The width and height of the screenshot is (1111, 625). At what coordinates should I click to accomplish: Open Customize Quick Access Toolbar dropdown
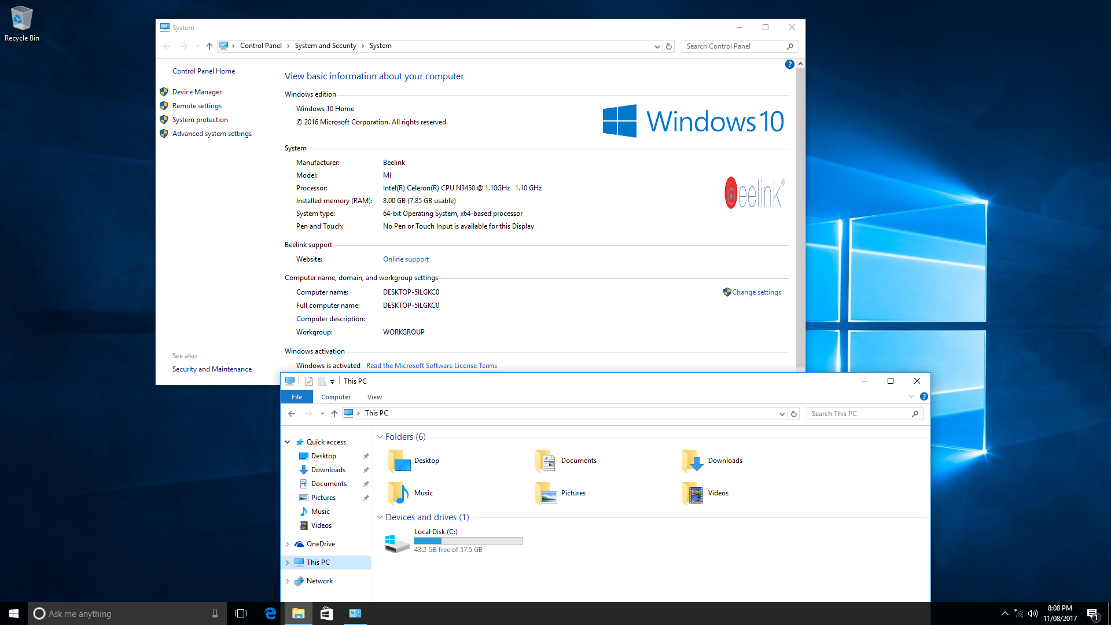point(333,382)
